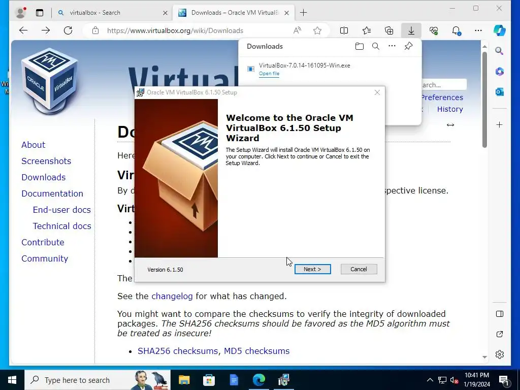Toggle sidebar layout icon near bottom
Screen dimensions: 520x390
click(x=500, y=314)
